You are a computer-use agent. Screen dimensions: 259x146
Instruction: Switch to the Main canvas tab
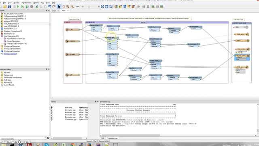point(64,11)
